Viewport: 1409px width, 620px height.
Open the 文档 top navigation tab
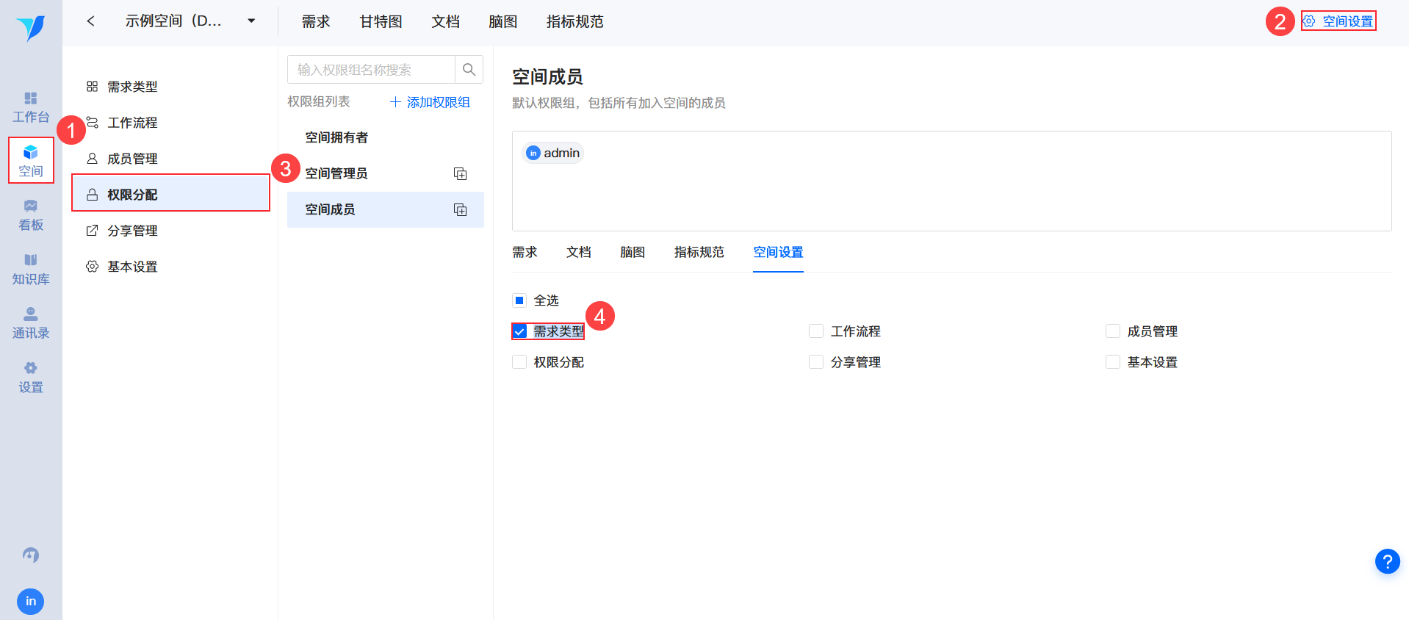pyautogui.click(x=445, y=22)
